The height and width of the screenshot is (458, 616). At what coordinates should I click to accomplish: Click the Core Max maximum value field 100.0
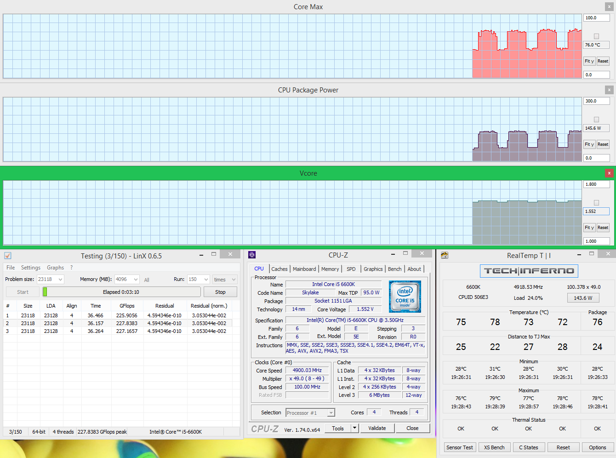[596, 18]
